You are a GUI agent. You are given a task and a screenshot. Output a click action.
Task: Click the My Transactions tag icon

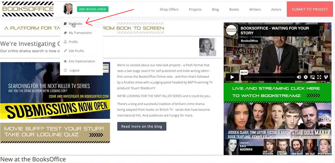click(65, 33)
